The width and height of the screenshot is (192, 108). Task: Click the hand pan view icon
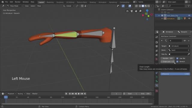136,11
